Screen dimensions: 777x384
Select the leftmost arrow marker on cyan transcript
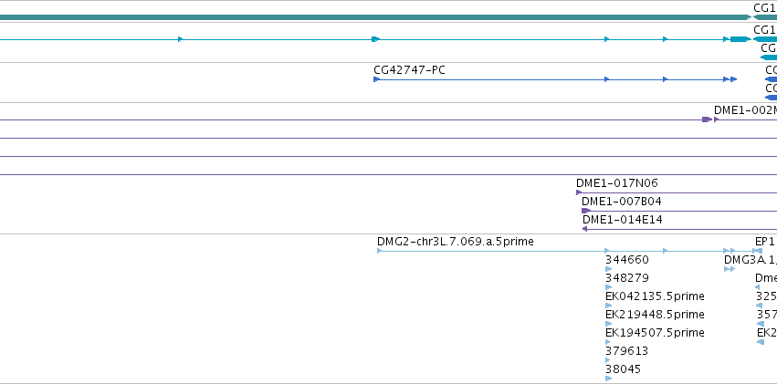(x=181, y=39)
